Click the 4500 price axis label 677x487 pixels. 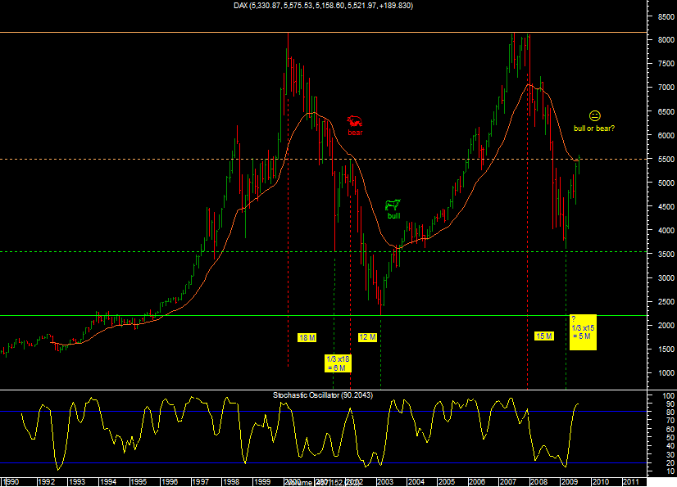(x=666, y=206)
